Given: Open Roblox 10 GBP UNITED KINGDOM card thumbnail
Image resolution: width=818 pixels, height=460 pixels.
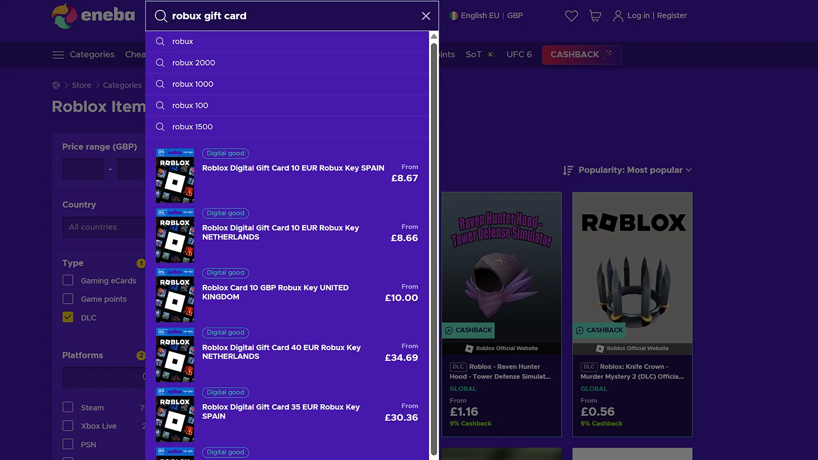Looking at the screenshot, I should 175,295.
